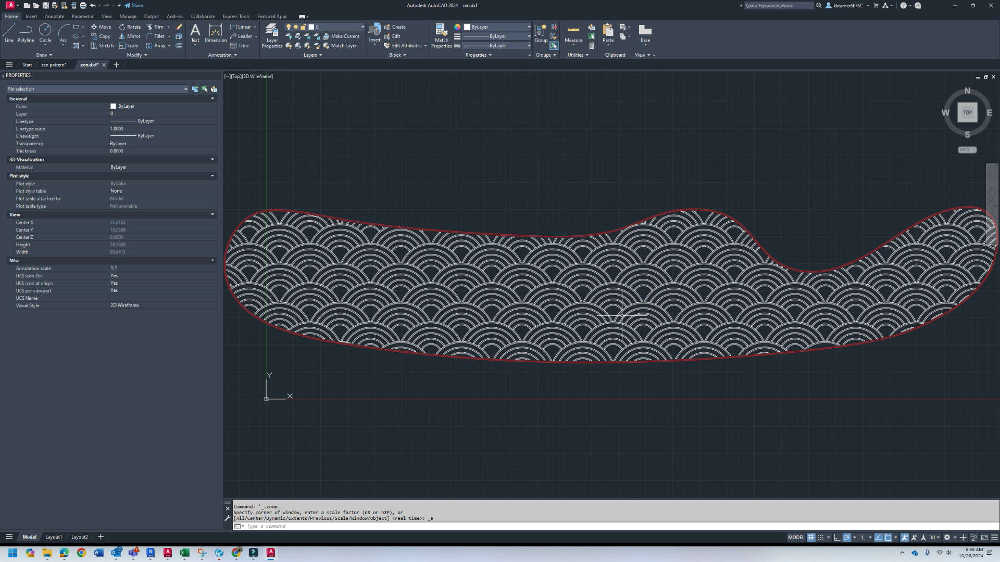Click the Share button
This screenshot has width=1000, height=562.
[134, 6]
